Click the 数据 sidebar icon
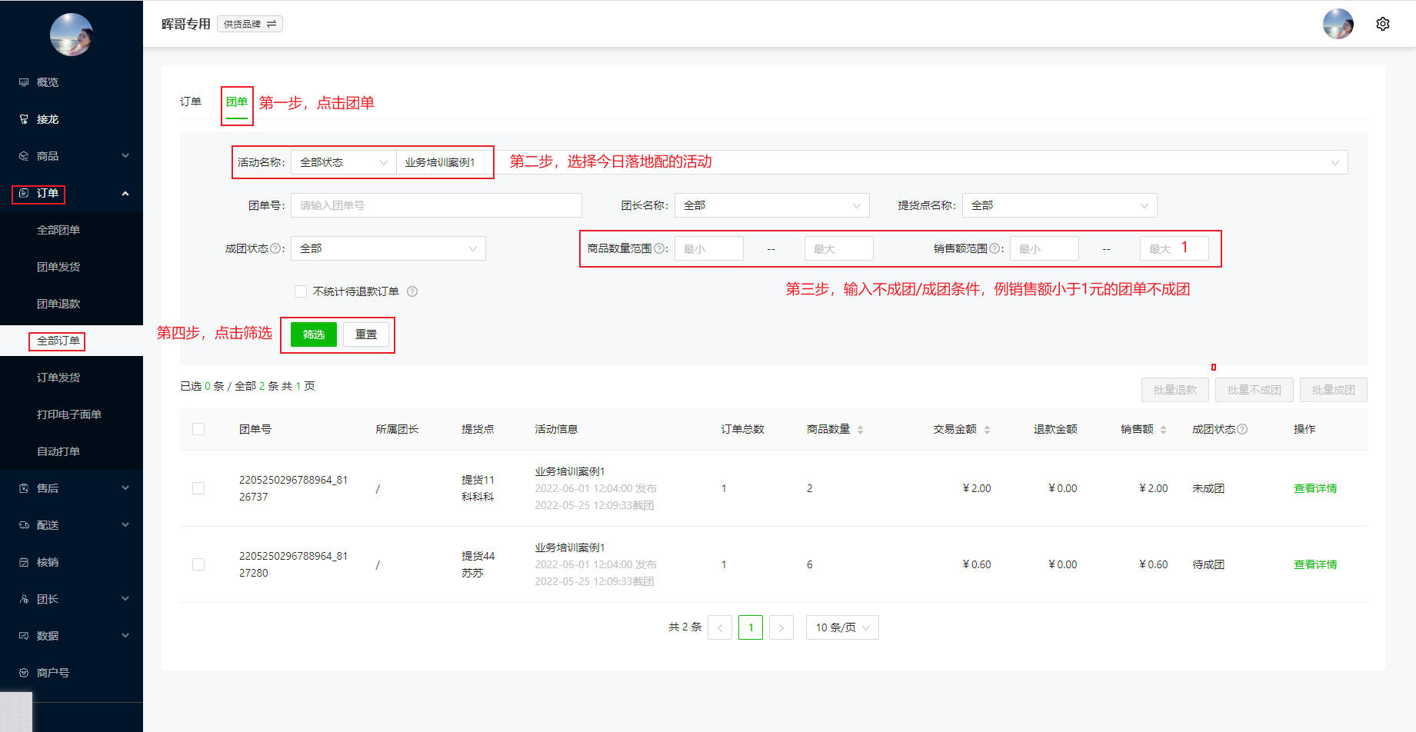1416x732 pixels. pyautogui.click(x=24, y=636)
